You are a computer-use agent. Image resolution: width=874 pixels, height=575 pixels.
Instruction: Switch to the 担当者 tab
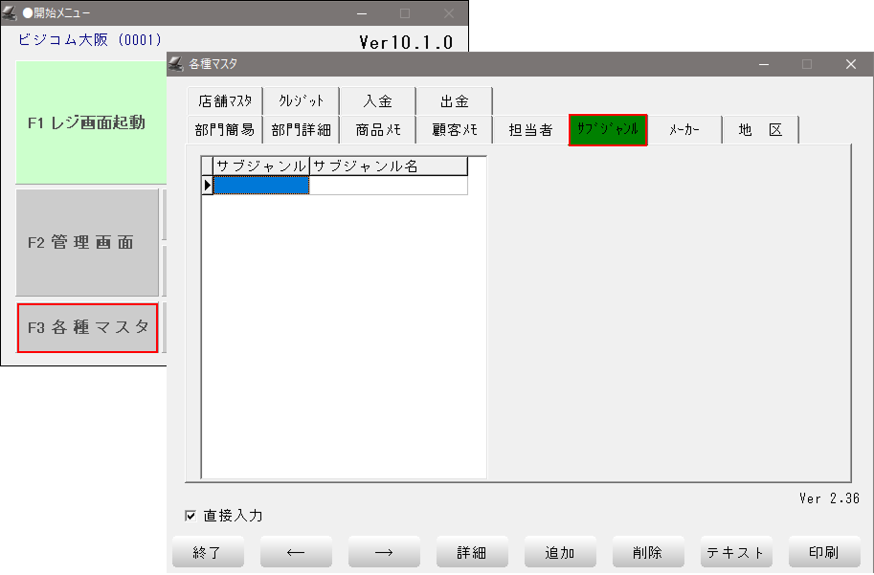[530, 130]
